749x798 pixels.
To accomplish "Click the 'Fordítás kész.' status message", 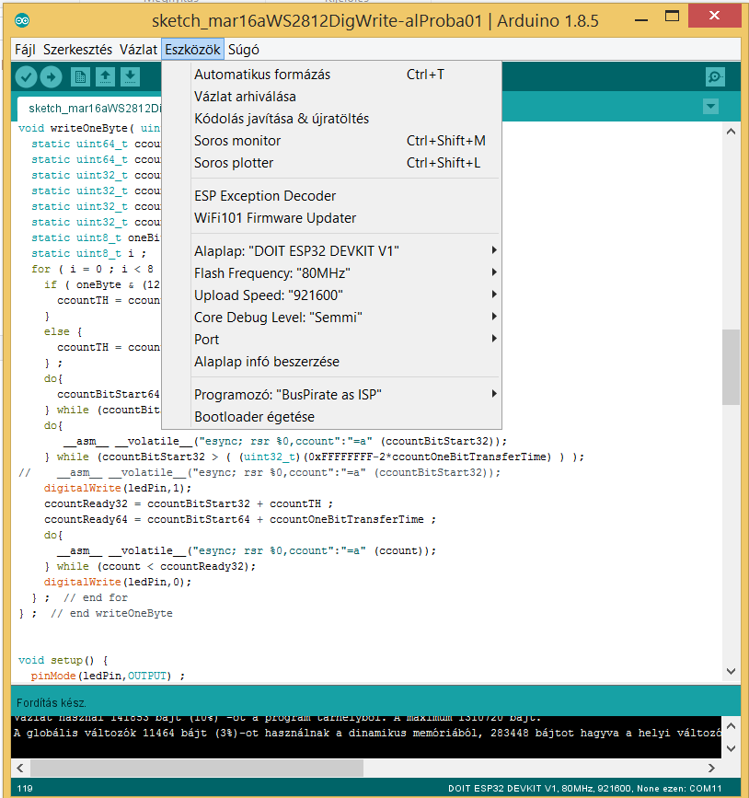I will coord(52,703).
